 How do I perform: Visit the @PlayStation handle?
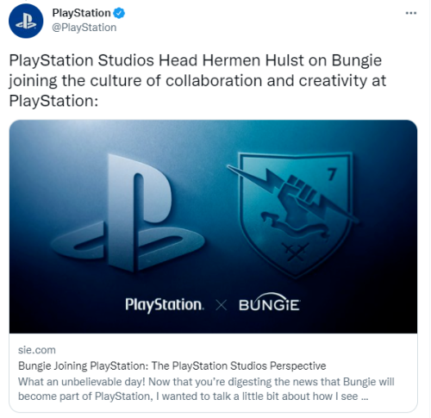coord(84,28)
